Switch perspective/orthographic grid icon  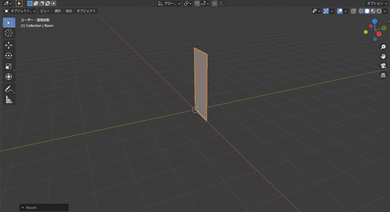click(383, 75)
